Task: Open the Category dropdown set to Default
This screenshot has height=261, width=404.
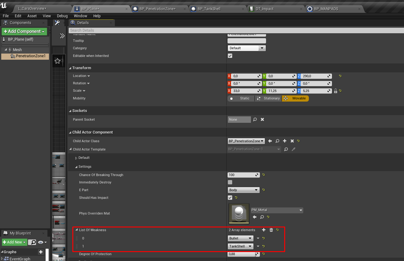Action: [x=247, y=48]
